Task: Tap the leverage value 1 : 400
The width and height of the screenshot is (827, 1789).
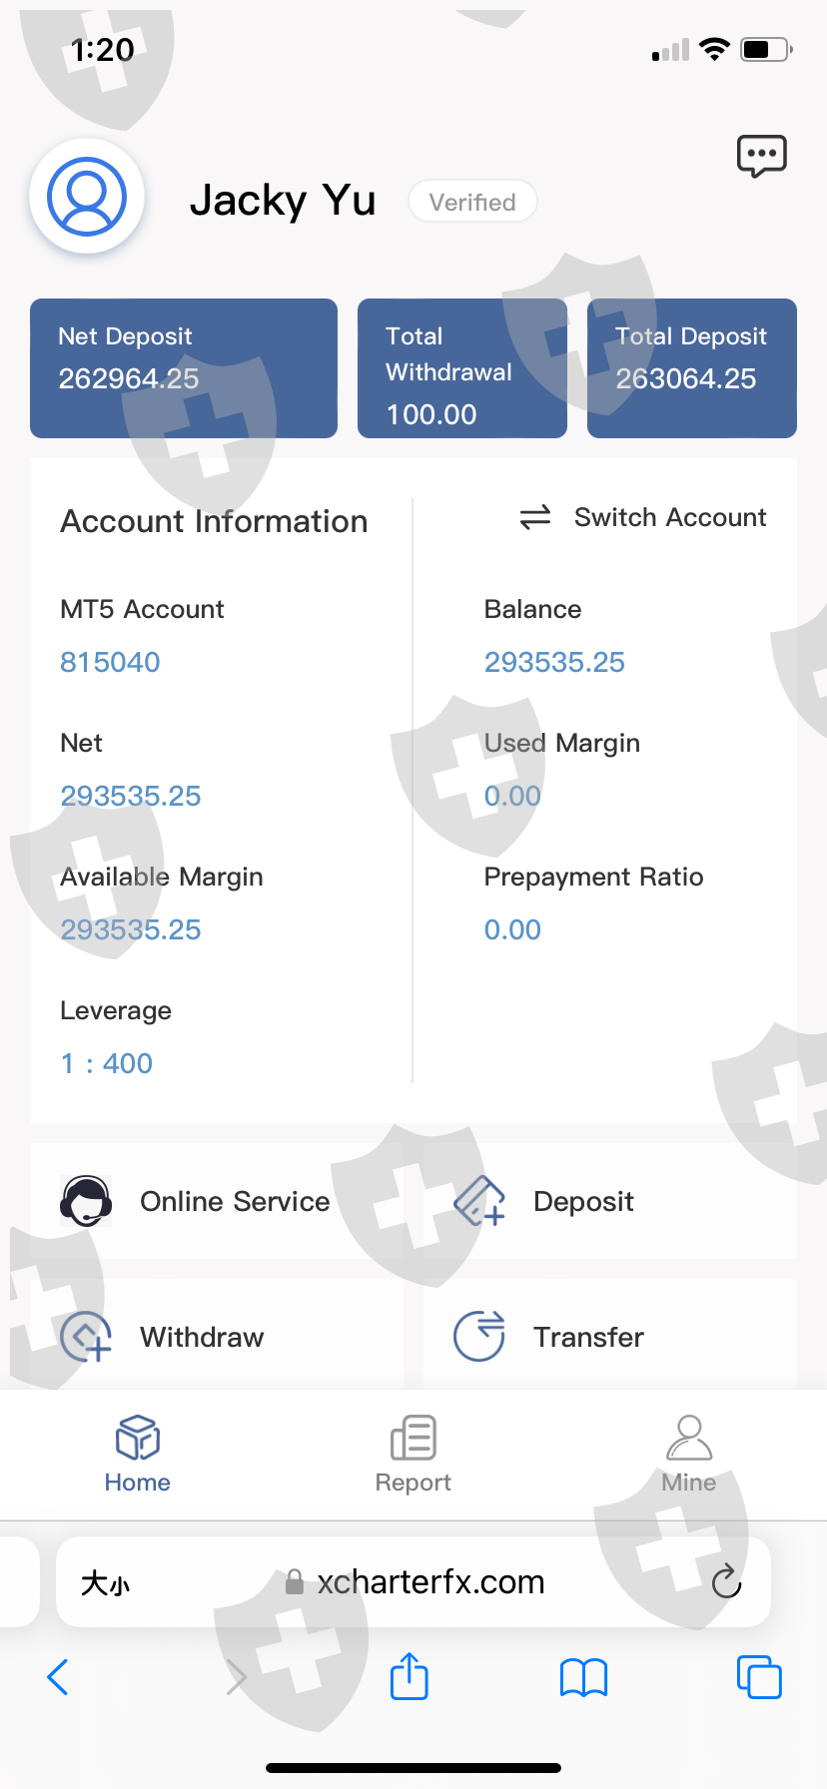Action: pyautogui.click(x=106, y=1063)
